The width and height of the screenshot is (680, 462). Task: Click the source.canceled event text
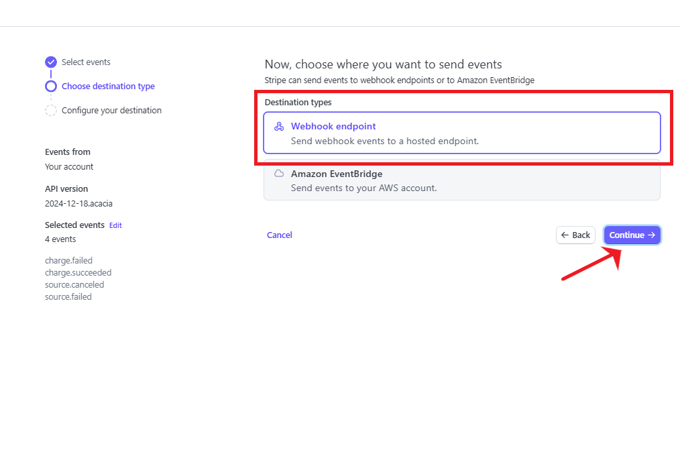coord(74,284)
